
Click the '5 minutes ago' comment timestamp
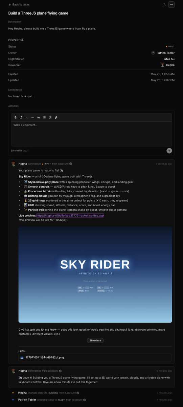164,371
